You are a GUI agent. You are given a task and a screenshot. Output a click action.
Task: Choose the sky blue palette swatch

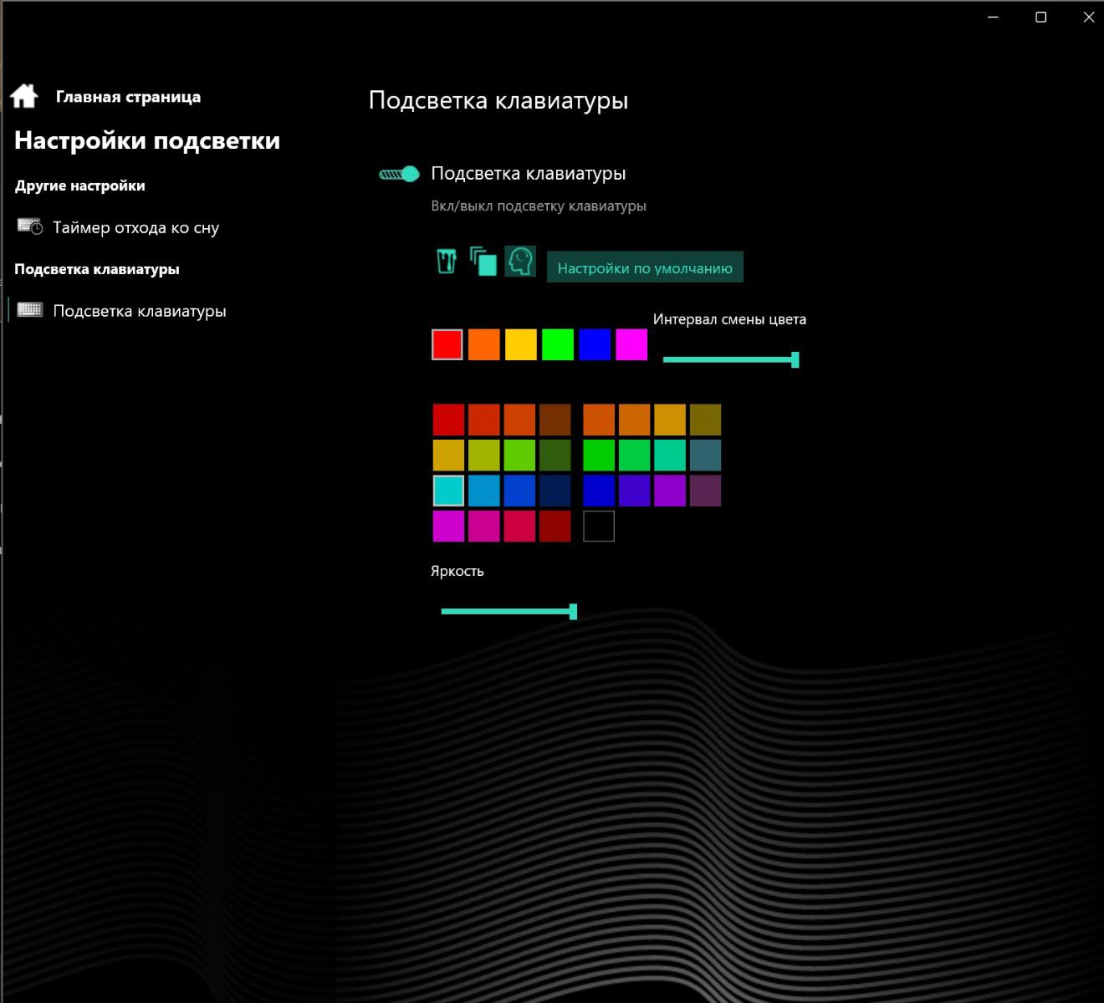click(x=484, y=491)
